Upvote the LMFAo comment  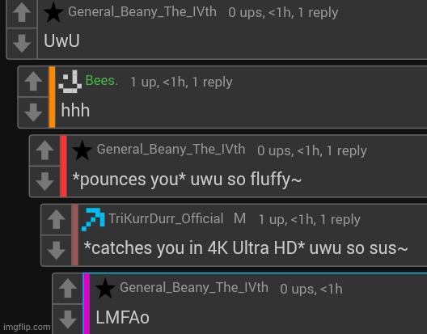tap(68, 288)
